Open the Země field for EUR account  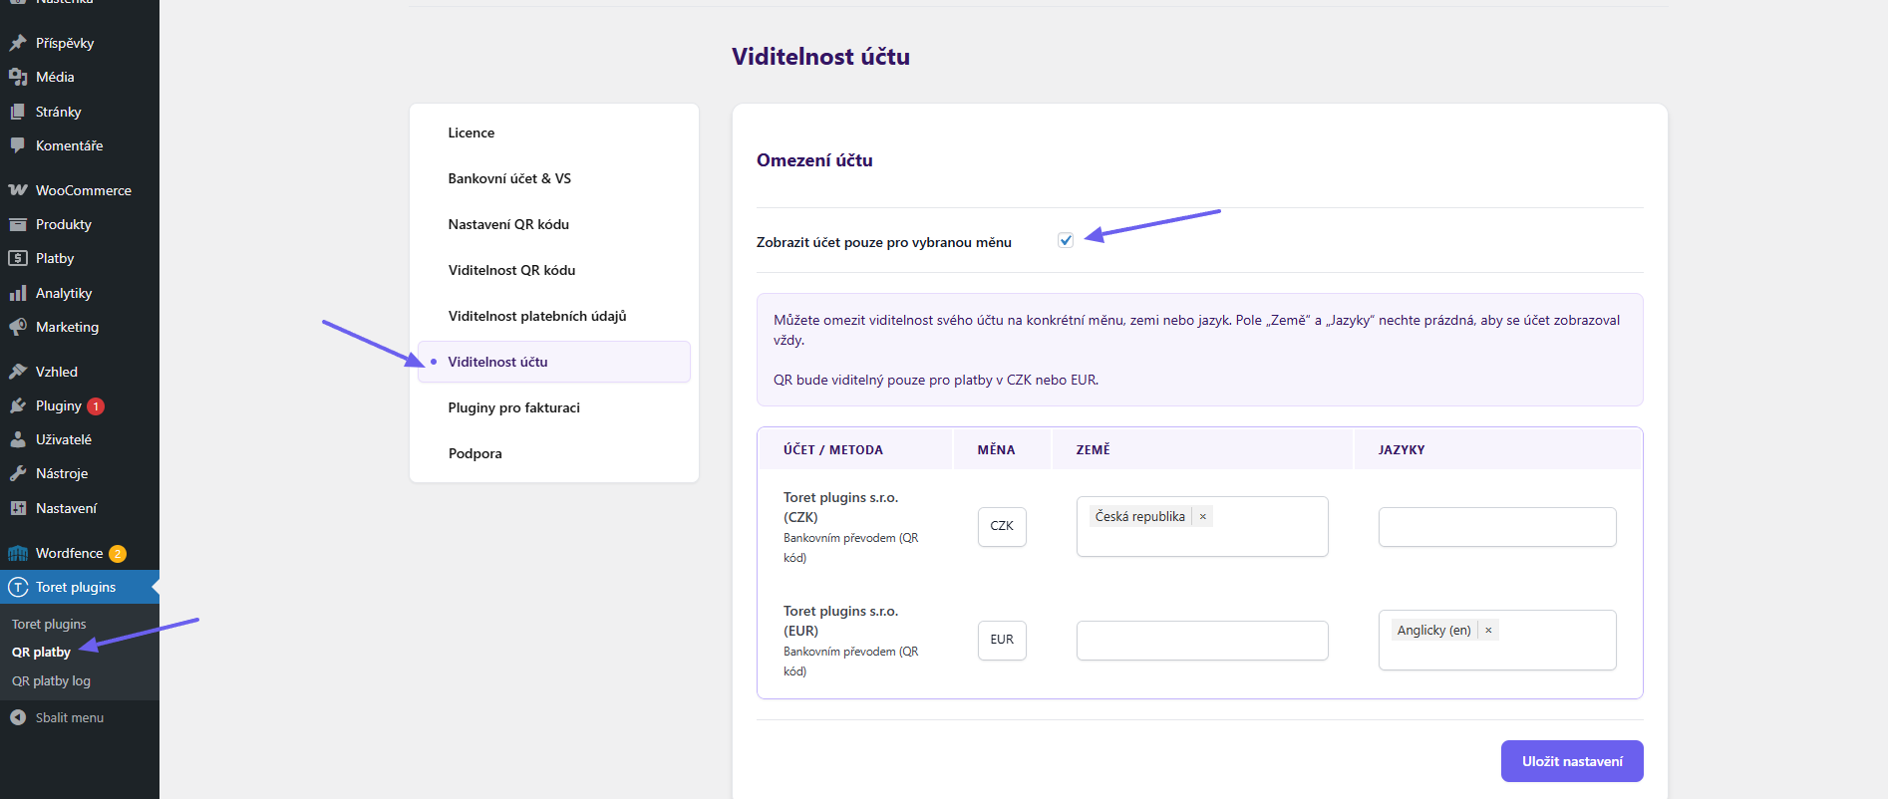[x=1201, y=641]
